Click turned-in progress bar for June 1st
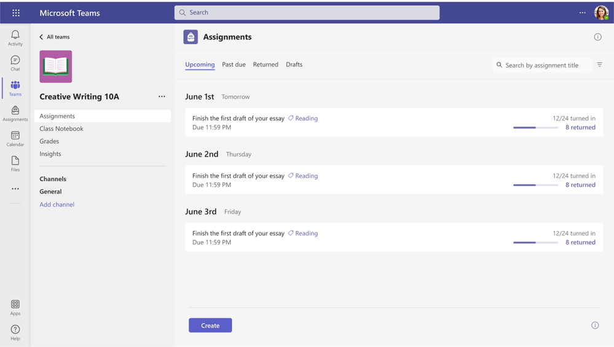Viewport: 614px width, 347px height. coord(536,128)
